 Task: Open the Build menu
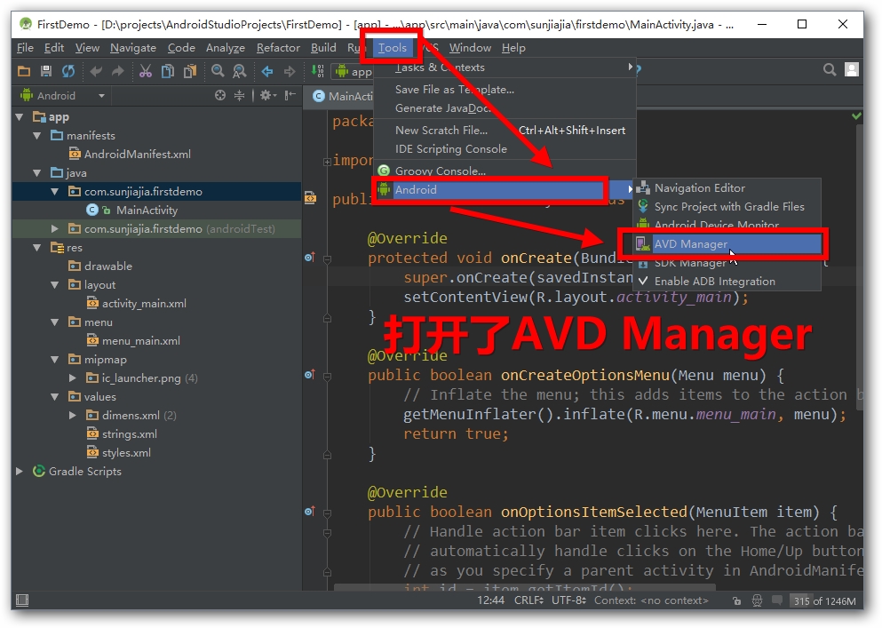[x=323, y=48]
